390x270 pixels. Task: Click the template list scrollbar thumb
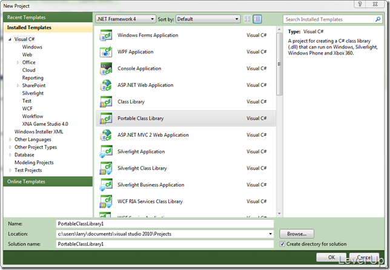coord(279,64)
